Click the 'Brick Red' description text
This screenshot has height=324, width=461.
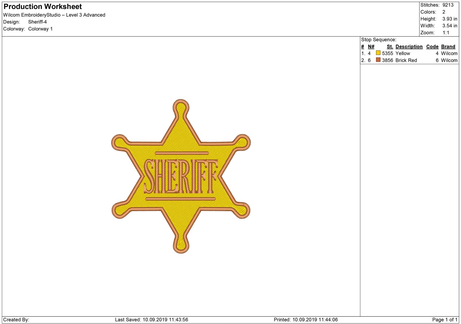tap(406, 60)
